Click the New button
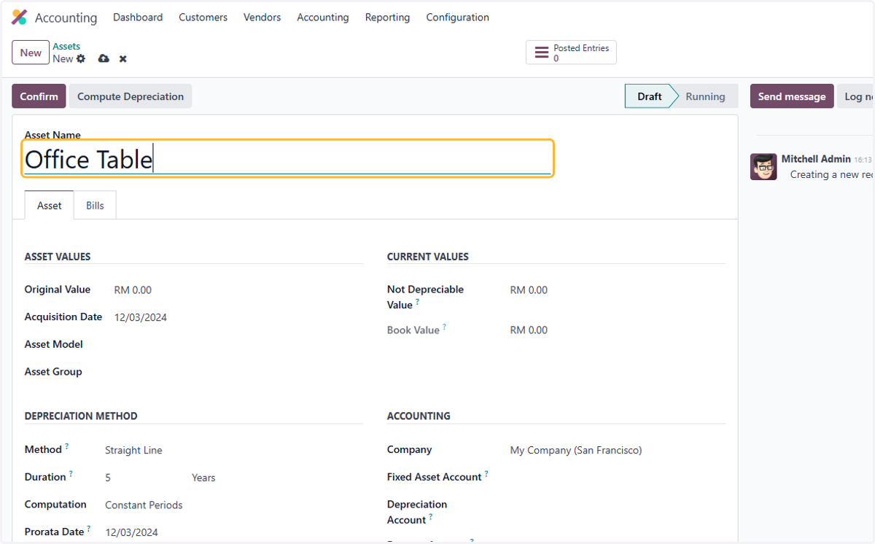Viewport: 875px width, 544px height. pos(31,53)
